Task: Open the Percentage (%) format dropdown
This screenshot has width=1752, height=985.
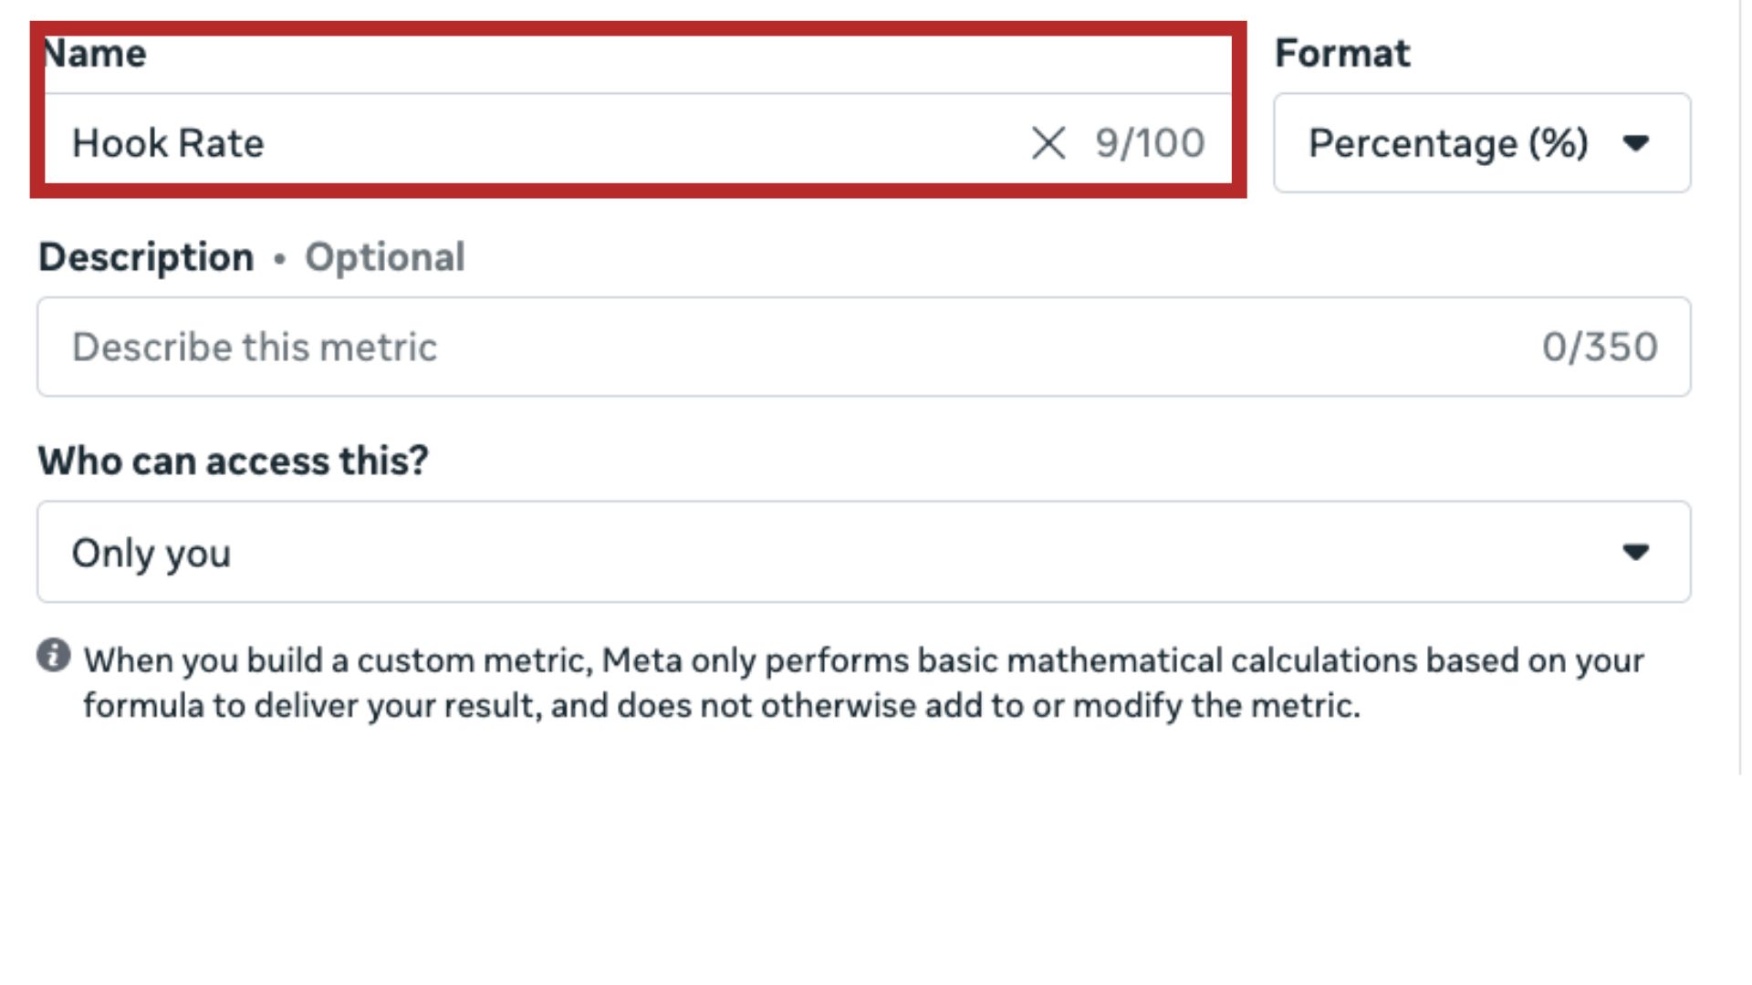Action: (1481, 143)
